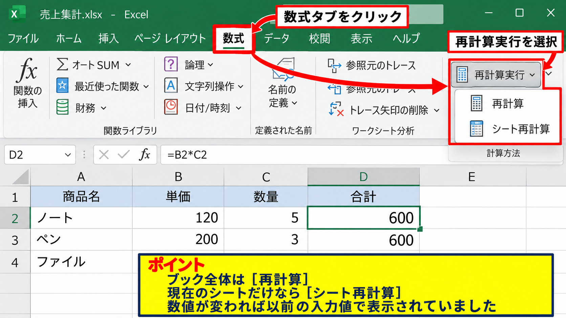The height and width of the screenshot is (318, 566).
Task: Expand the オート SUM dropdown arrow
Action: click(128, 65)
